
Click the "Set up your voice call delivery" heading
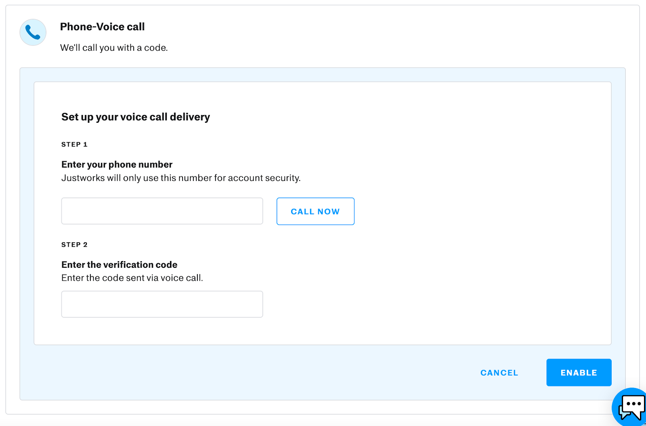(136, 117)
